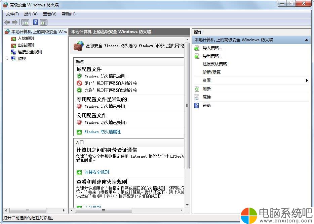
Task: Toggle the show/hide action pane toolbar icon
Action: click(x=43, y=22)
